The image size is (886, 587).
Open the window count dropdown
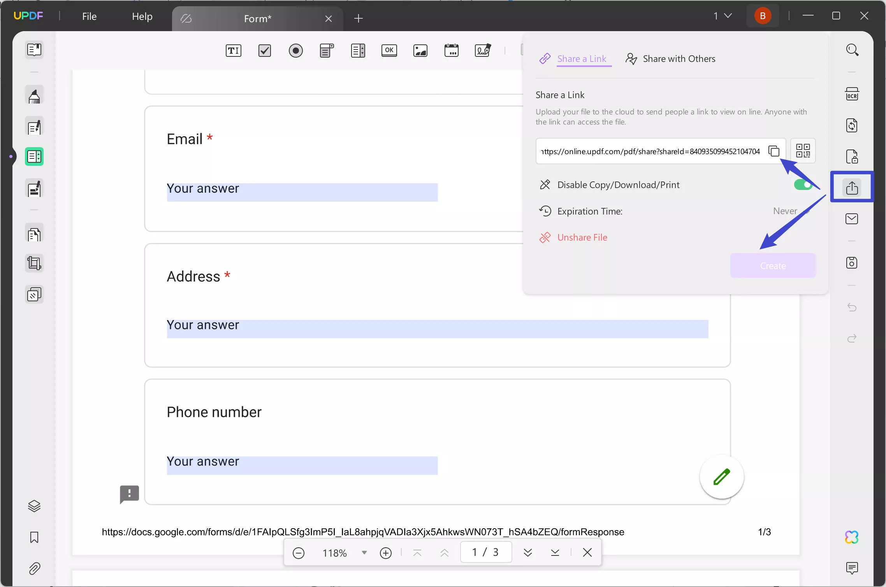[x=723, y=16]
